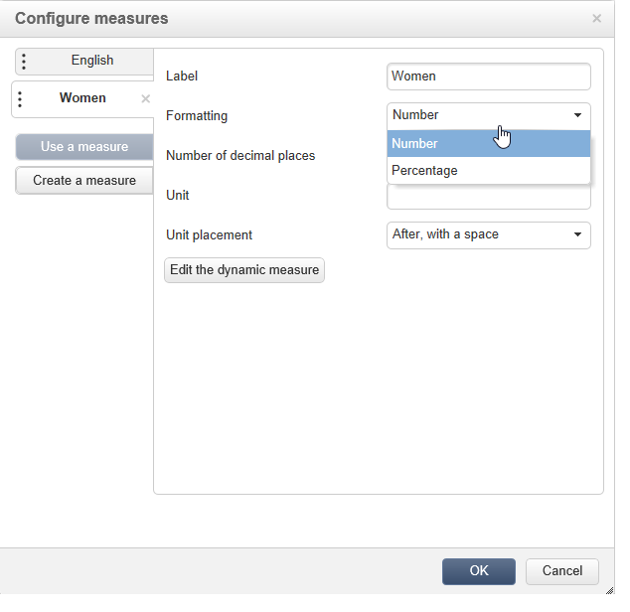
Task: Click the Create a measure button
Action: click(x=84, y=181)
